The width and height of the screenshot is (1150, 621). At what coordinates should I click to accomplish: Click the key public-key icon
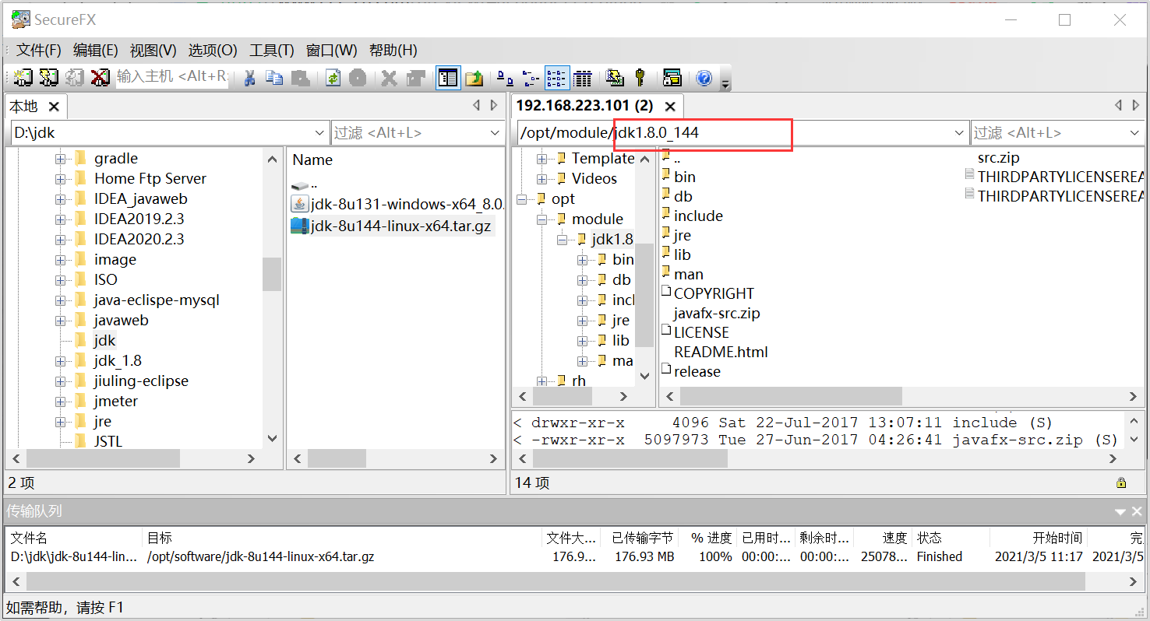point(640,78)
